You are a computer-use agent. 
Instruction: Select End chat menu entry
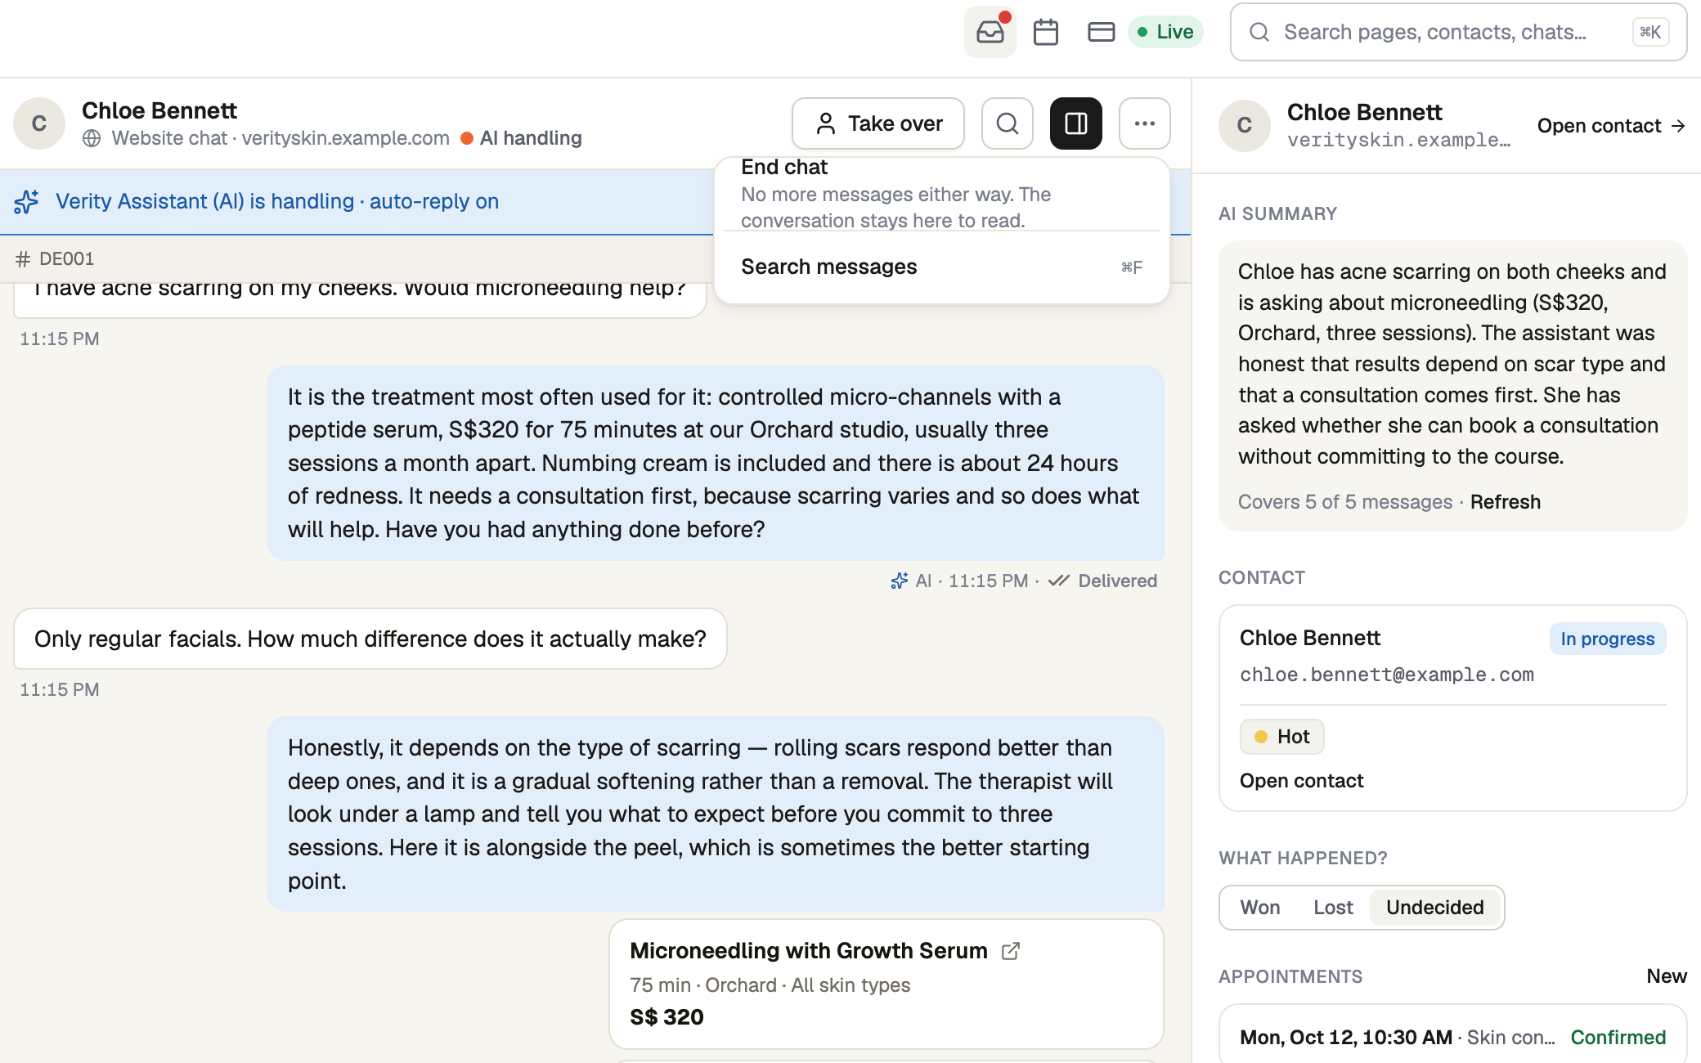pos(941,194)
